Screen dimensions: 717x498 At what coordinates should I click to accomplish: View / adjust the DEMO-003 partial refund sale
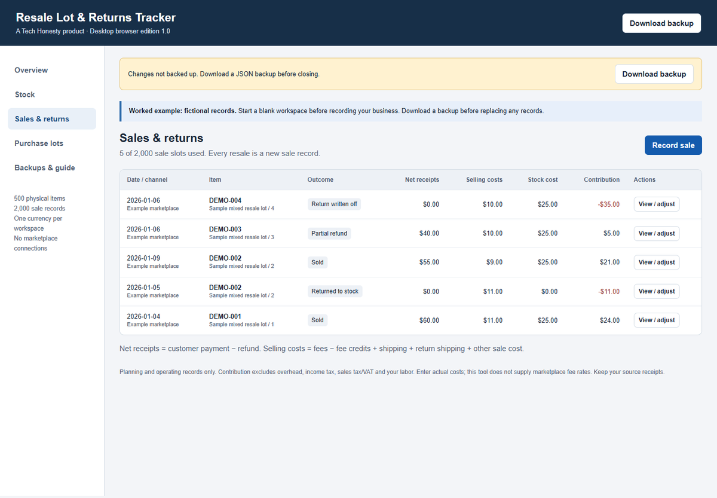[x=657, y=233]
